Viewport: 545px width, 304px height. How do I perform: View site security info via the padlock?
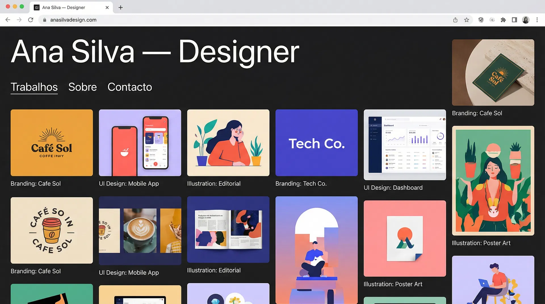pos(44,20)
